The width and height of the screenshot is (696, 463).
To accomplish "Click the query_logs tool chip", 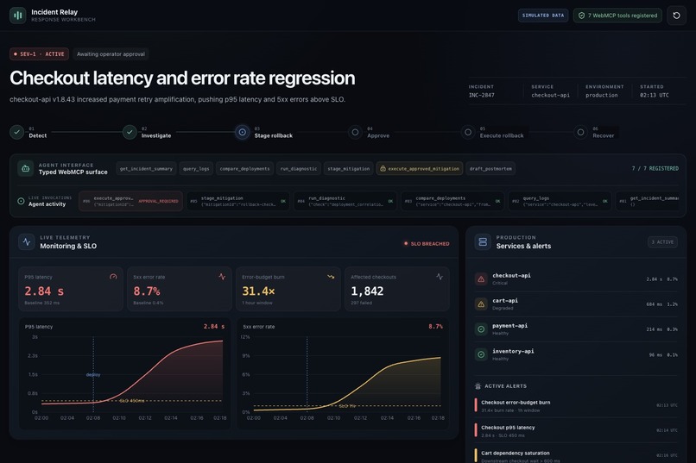I will tap(196, 169).
